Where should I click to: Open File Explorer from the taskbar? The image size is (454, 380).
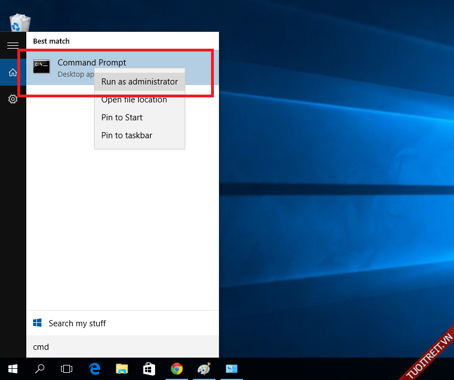[121, 369]
